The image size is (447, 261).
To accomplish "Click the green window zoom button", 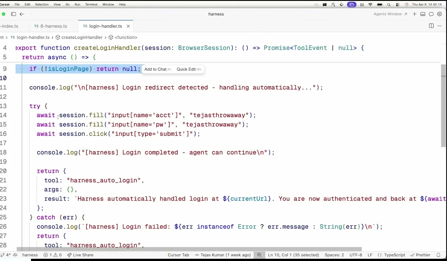I will (4, 14).
